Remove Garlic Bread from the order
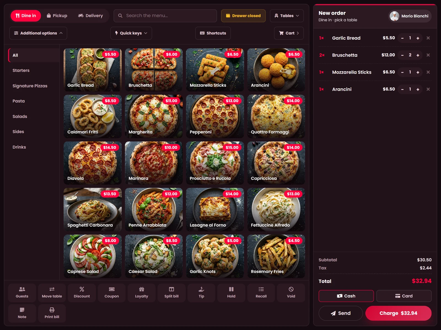The height and width of the screenshot is (330, 441). tap(428, 38)
